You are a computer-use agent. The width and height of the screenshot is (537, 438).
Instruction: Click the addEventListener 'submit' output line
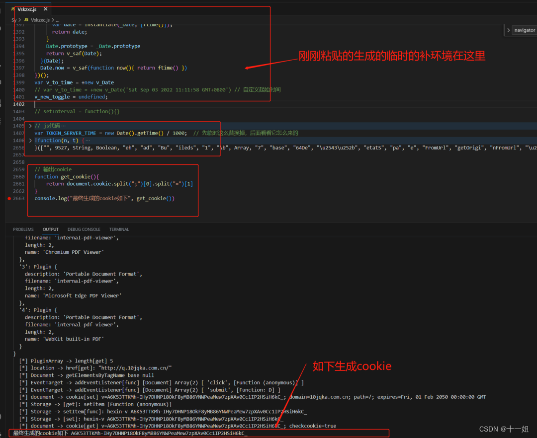point(150,390)
